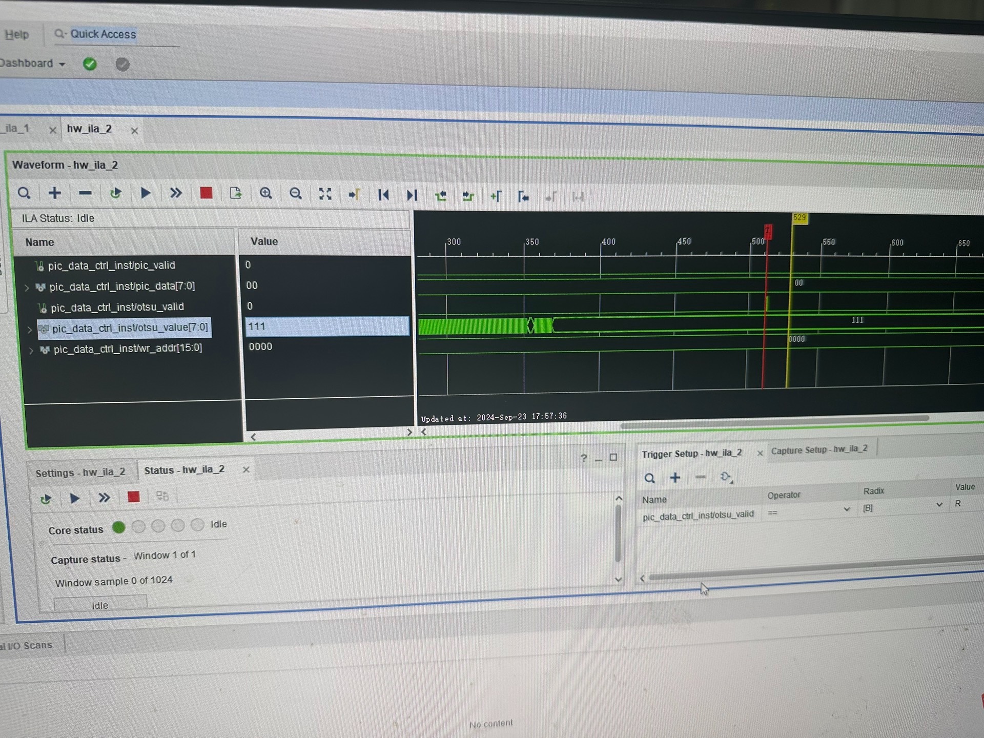
Task: Toggle run trigger immediate double-arrow icon
Action: click(x=176, y=193)
